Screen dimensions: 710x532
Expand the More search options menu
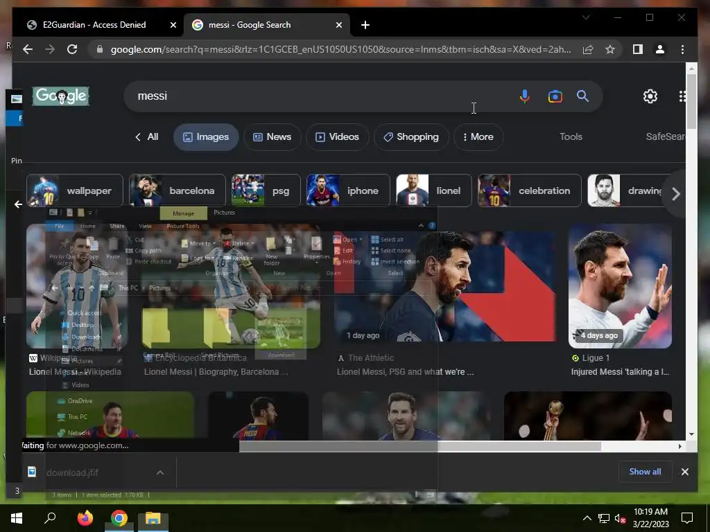tap(478, 136)
